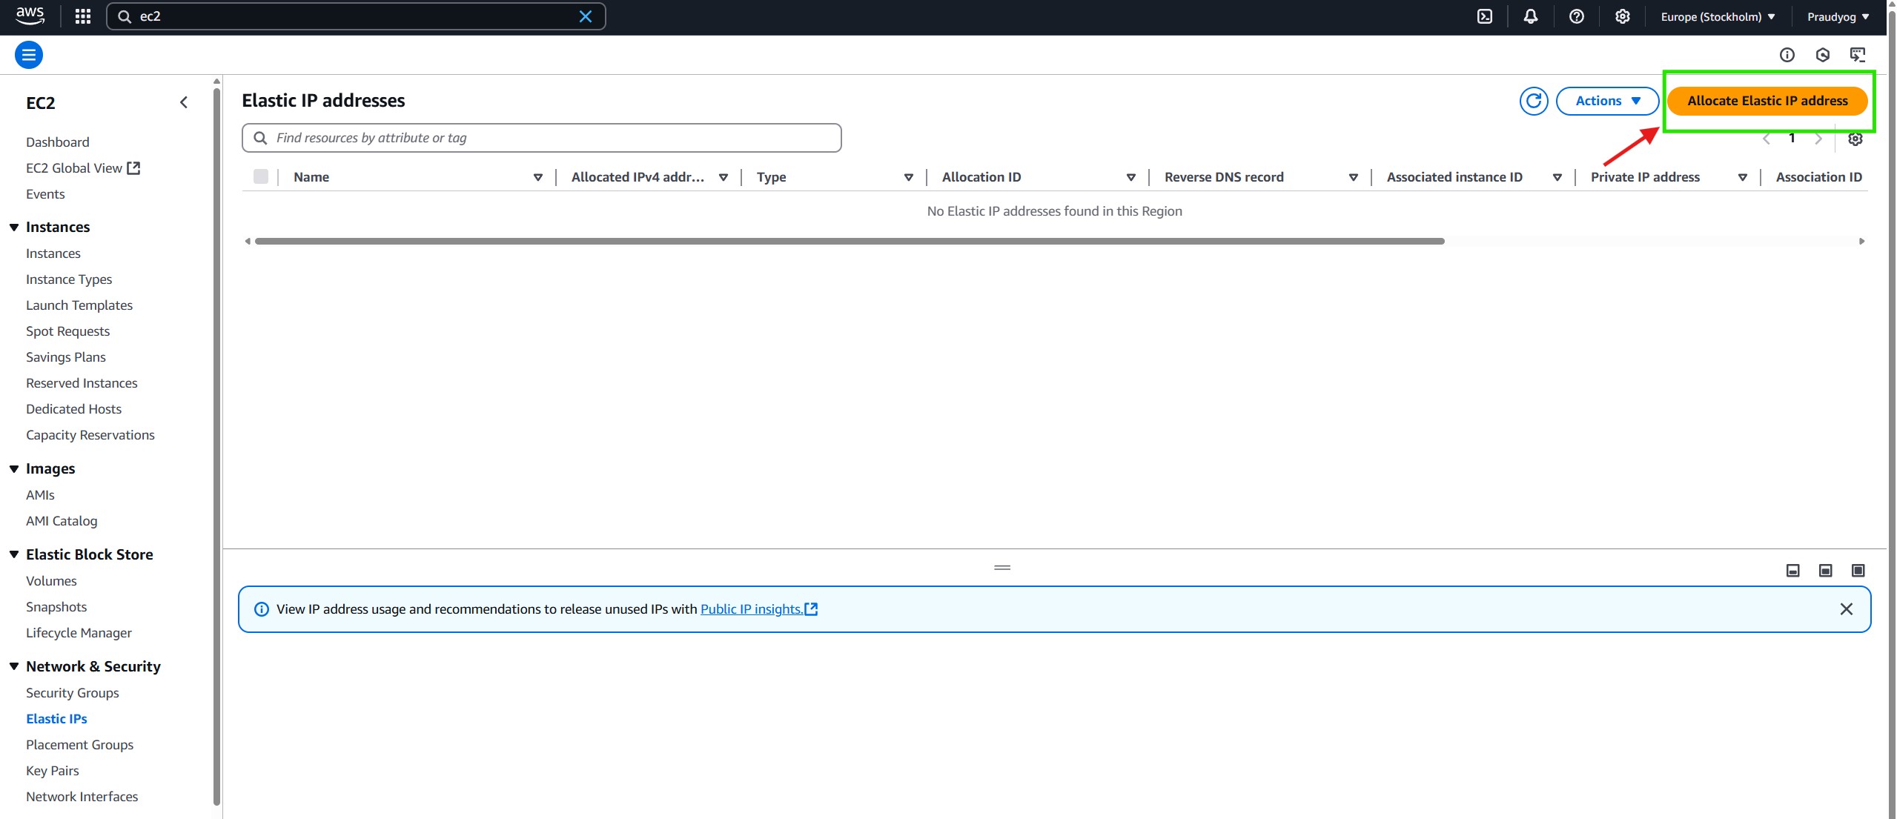Clear the ec2 search text
The width and height of the screenshot is (1897, 819).
pos(585,16)
